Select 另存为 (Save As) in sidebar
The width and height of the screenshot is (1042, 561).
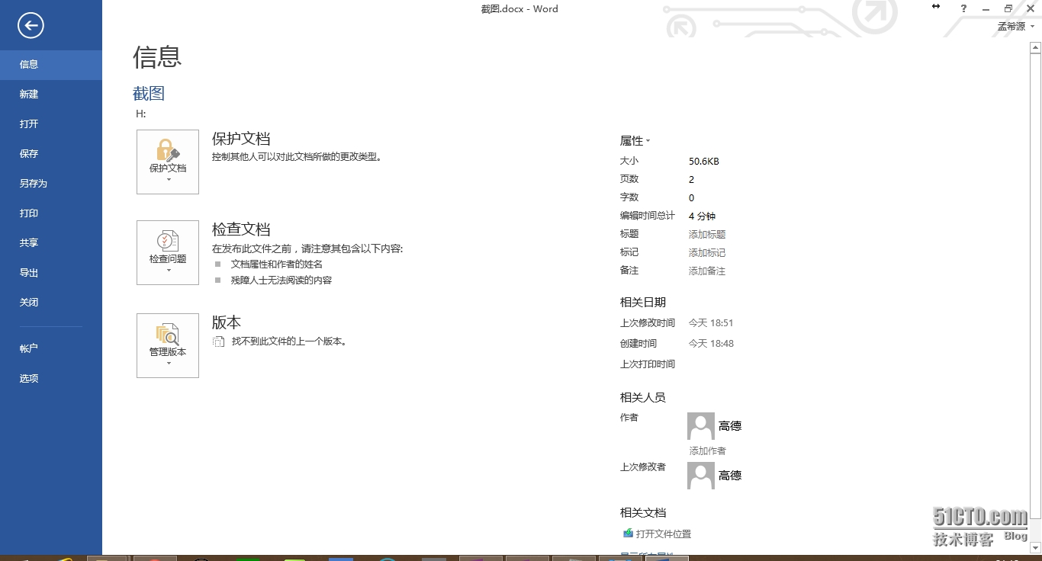(34, 184)
